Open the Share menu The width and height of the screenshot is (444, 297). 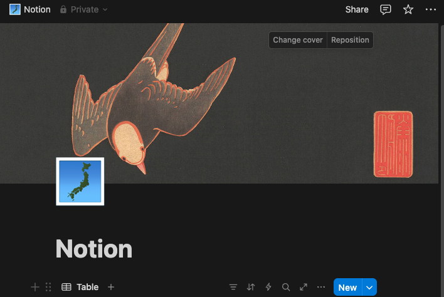pos(357,9)
